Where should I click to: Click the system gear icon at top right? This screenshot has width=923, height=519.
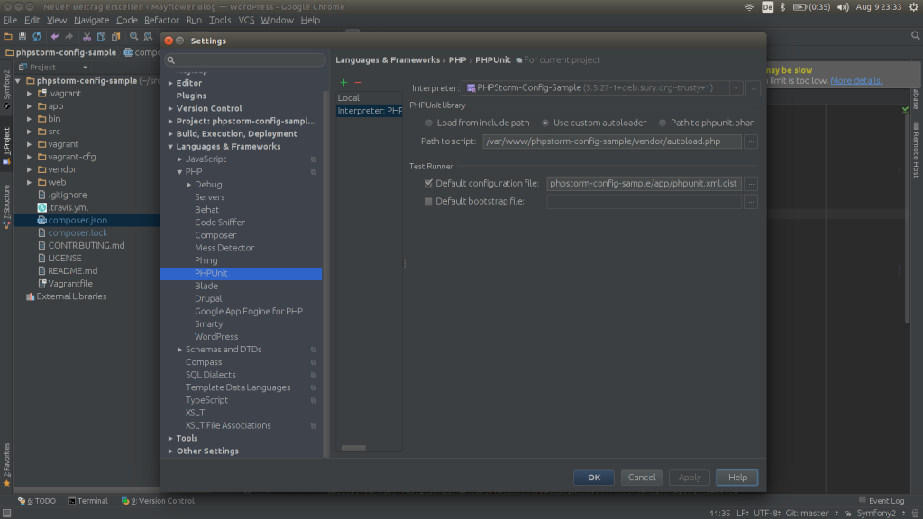(914, 7)
